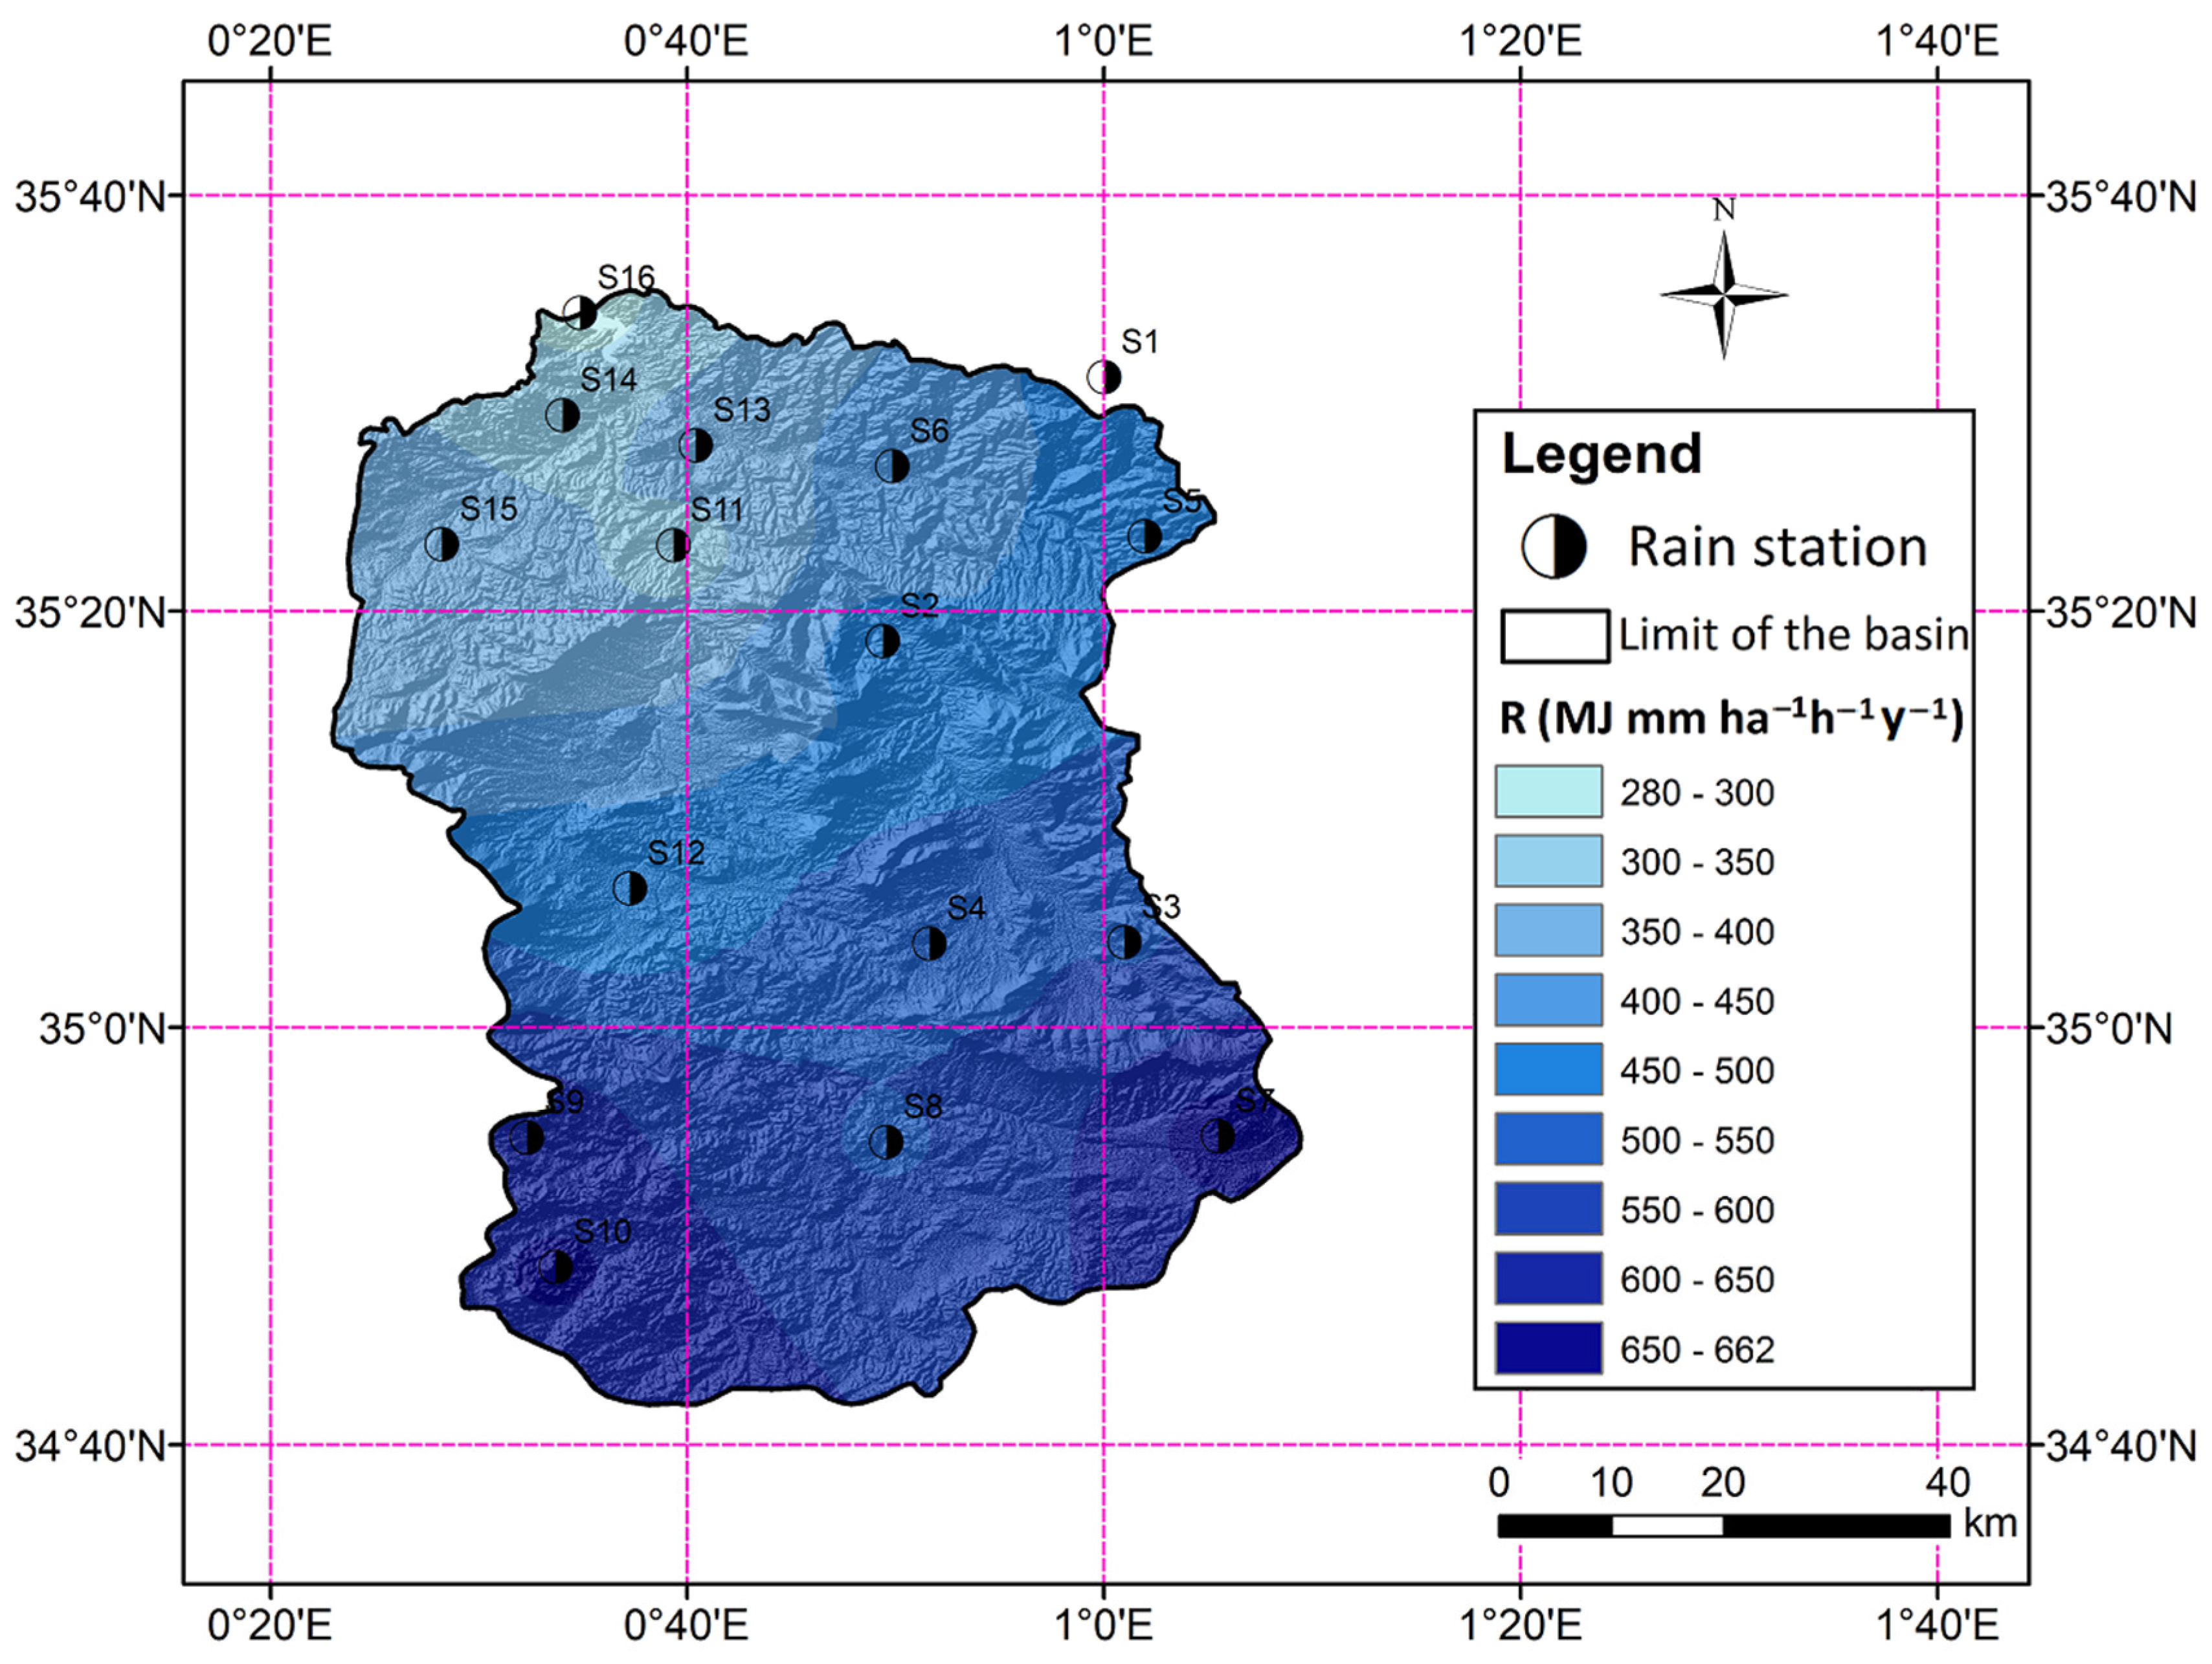Click the S13 rain station marker
This screenshot has height=1664, width=2212.
pyautogui.click(x=695, y=445)
